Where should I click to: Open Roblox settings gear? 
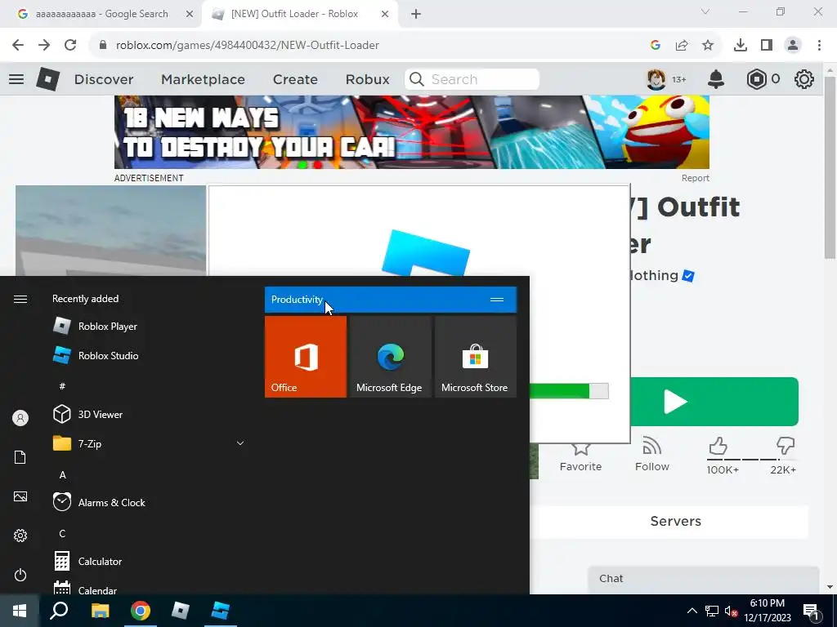804,79
